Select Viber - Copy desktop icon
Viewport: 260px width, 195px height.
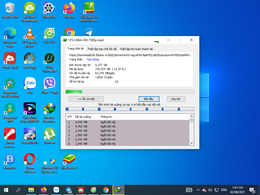50,86
